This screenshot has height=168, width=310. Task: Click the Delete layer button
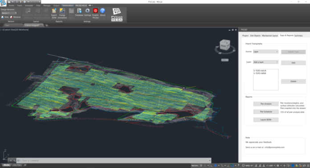(x=293, y=82)
